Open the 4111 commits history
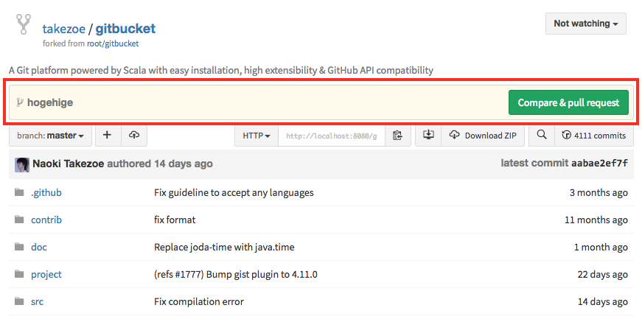The width and height of the screenshot is (642, 319). [594, 136]
